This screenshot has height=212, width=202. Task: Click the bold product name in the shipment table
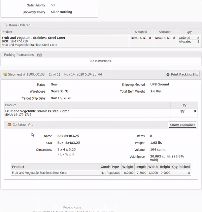click(37, 111)
